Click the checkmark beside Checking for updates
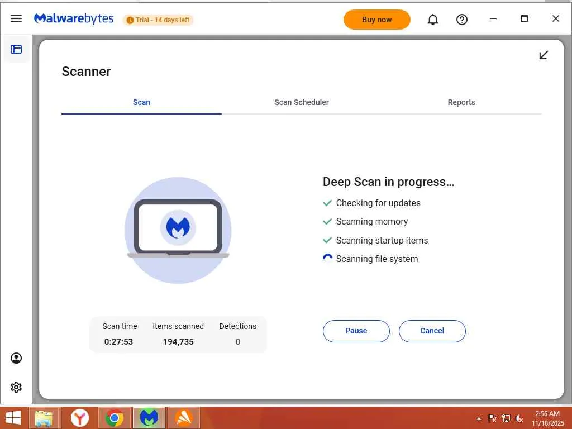 (x=327, y=203)
